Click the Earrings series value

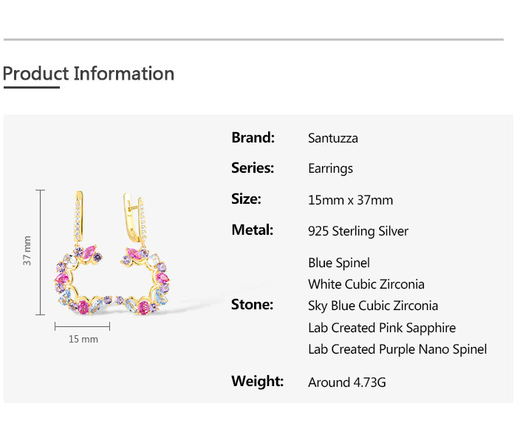click(330, 169)
